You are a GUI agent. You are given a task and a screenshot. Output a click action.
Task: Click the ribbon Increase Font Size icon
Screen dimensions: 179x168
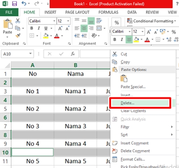60,28
